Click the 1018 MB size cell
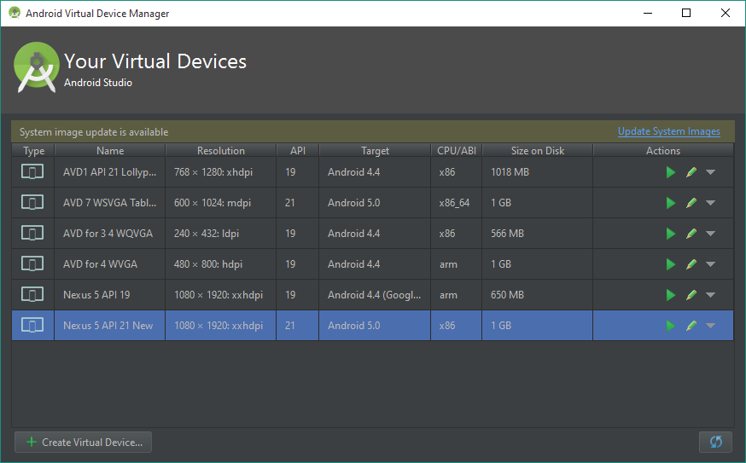Screen dimensions: 746x463 coord(538,172)
